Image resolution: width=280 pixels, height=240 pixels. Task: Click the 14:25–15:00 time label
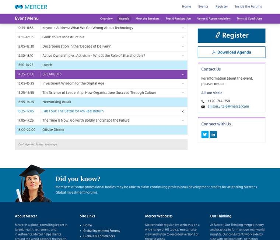click(26, 74)
